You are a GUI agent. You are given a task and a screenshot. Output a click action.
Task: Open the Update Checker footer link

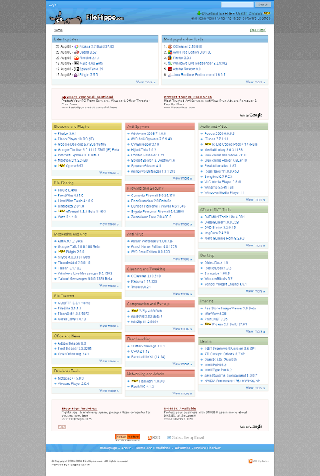point(208,448)
